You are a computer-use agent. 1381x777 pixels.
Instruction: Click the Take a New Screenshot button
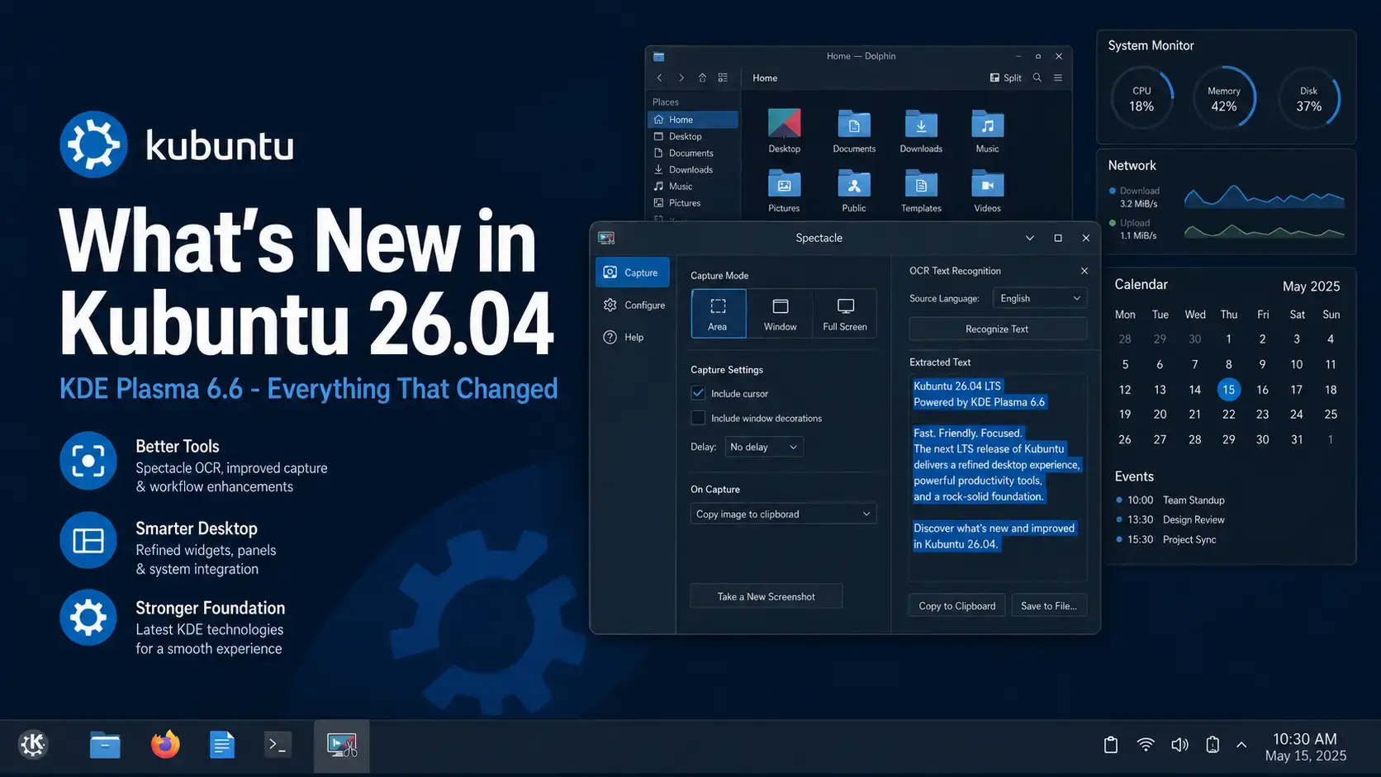pyautogui.click(x=765, y=595)
